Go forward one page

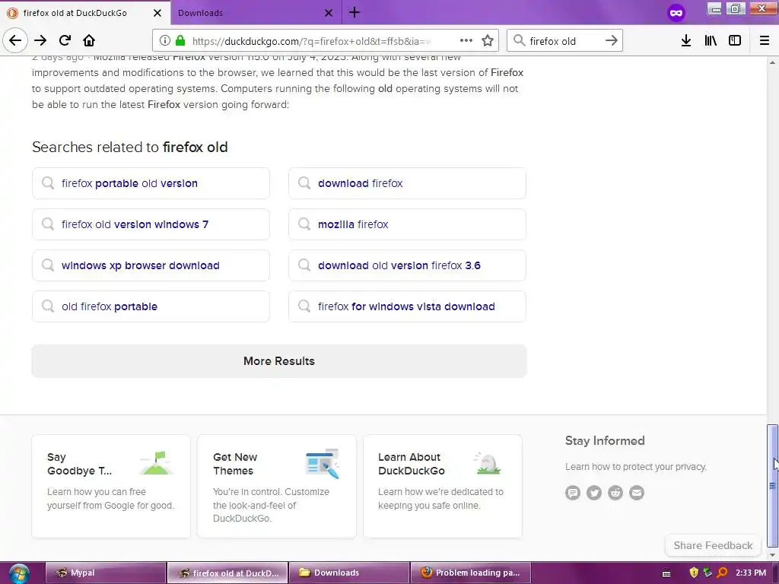pyautogui.click(x=40, y=40)
